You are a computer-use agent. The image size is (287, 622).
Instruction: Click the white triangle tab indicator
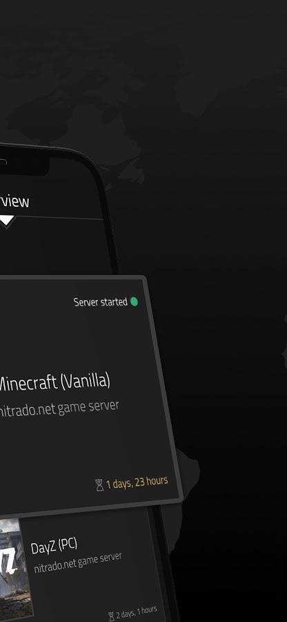pyautogui.click(x=7, y=221)
